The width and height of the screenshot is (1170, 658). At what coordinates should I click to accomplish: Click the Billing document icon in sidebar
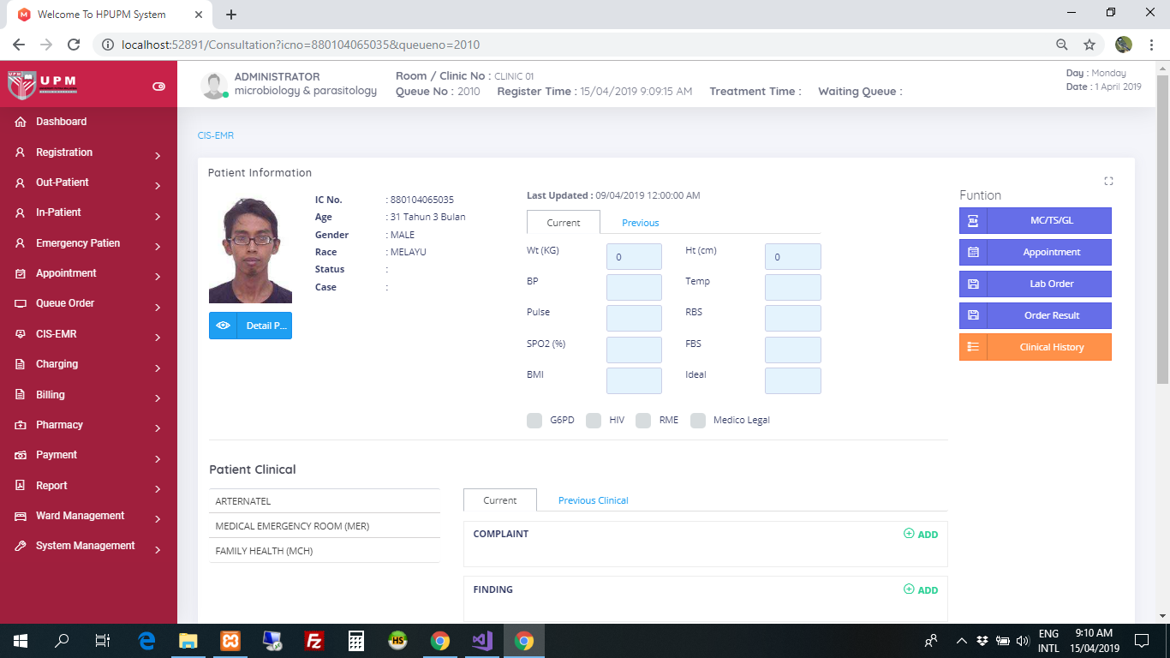coord(20,395)
